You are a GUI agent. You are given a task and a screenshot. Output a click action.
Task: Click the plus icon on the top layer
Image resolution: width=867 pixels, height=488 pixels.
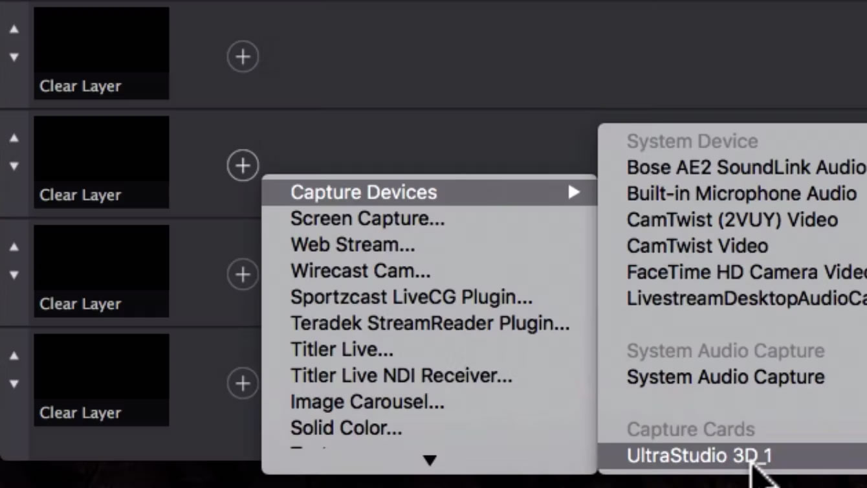tap(243, 56)
